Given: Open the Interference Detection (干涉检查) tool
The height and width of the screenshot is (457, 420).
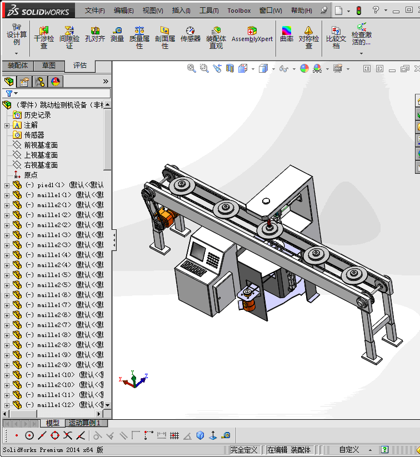Looking at the screenshot, I should point(44,38).
